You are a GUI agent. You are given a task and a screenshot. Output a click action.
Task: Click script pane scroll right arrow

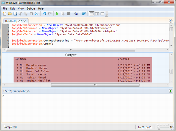[x=167, y=50]
